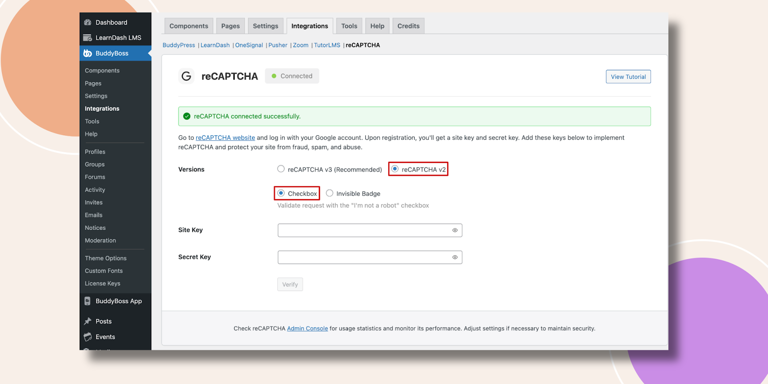The height and width of the screenshot is (384, 768).
Task: Click the BuddyBoss logo icon
Action: coord(87,53)
